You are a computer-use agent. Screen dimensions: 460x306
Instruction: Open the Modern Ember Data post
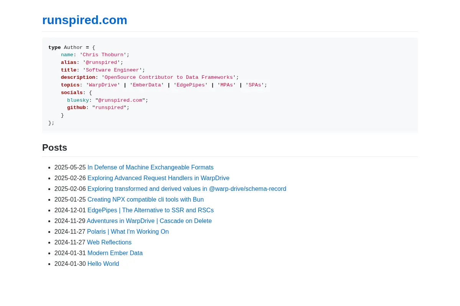115,253
